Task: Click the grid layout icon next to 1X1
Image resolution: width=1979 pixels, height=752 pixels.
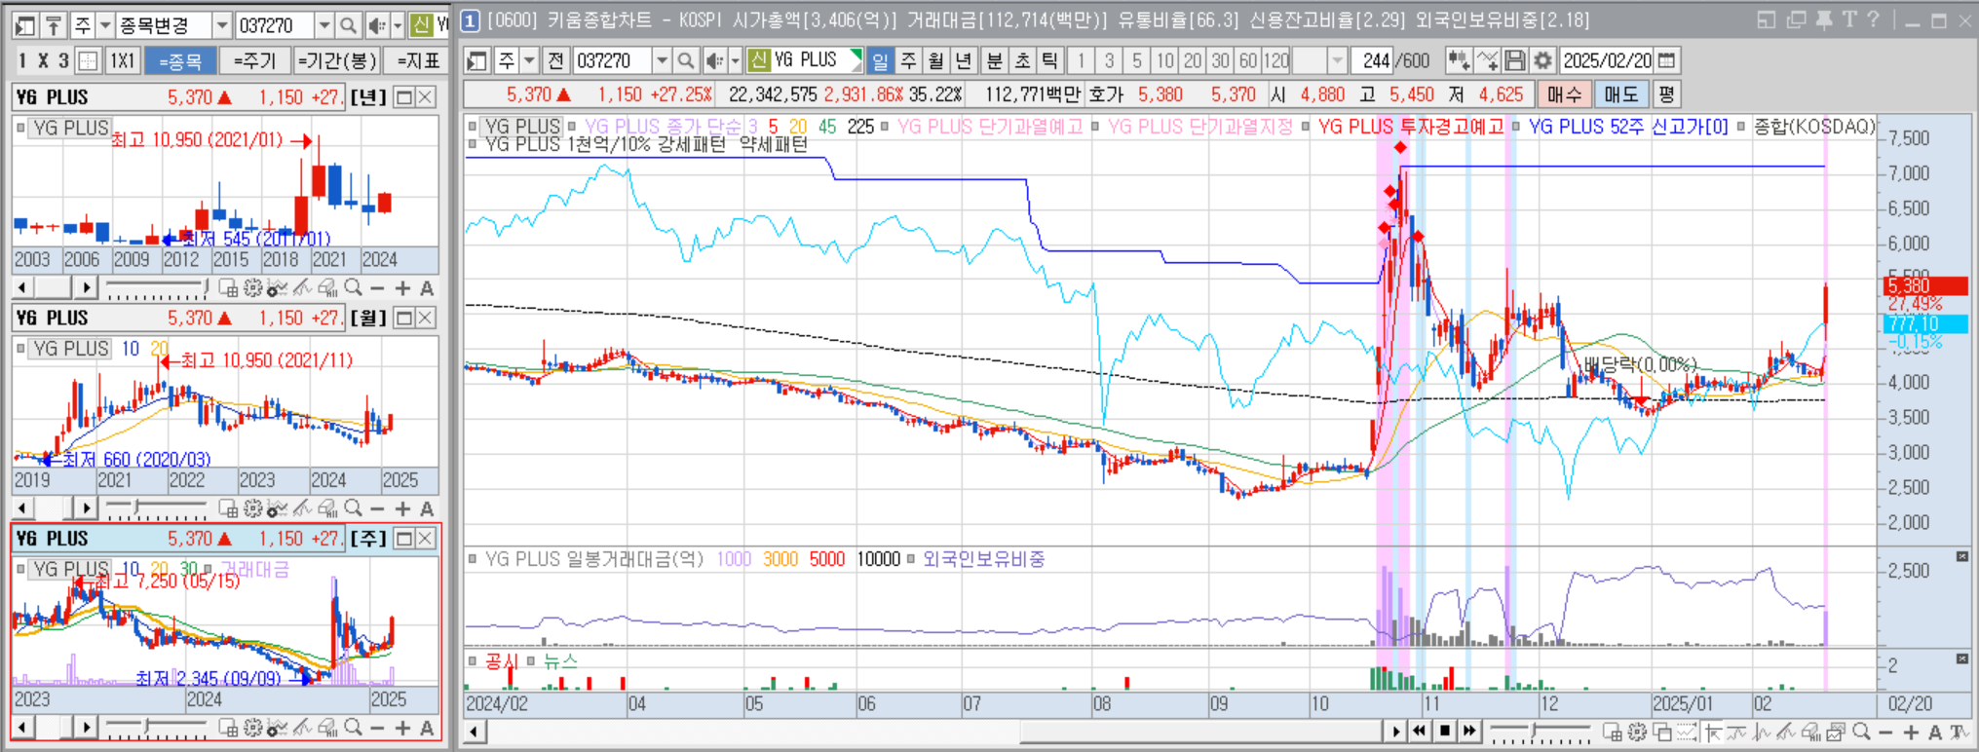Action: [88, 60]
